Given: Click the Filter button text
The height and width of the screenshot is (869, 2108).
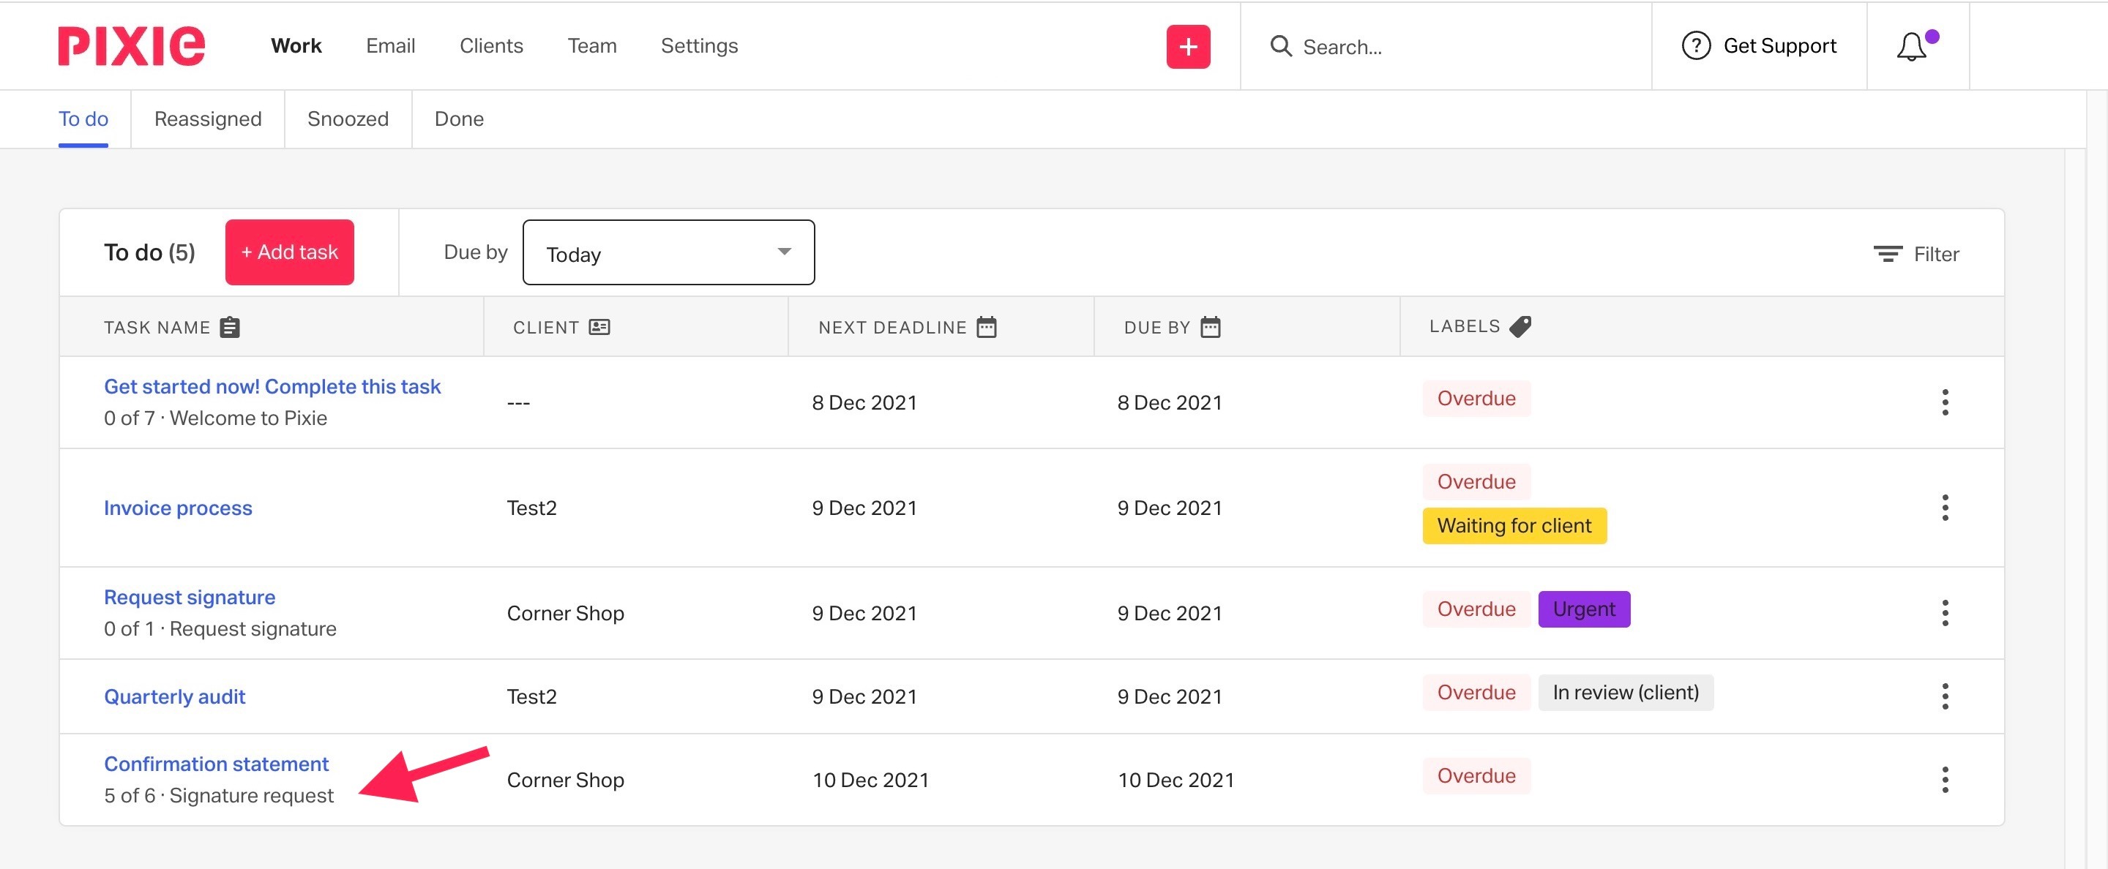Looking at the screenshot, I should 1935,255.
